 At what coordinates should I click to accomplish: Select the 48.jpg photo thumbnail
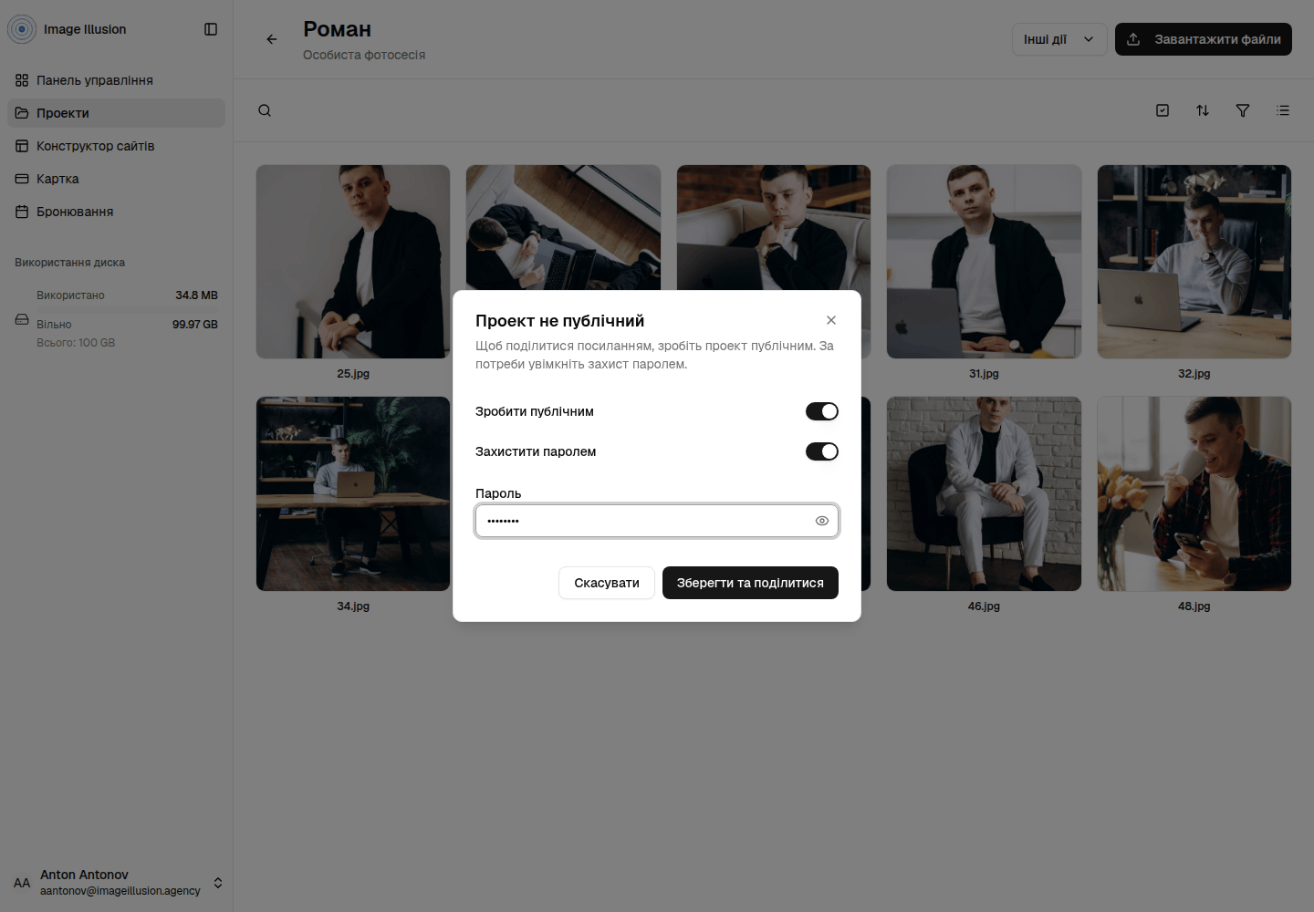[x=1194, y=493]
